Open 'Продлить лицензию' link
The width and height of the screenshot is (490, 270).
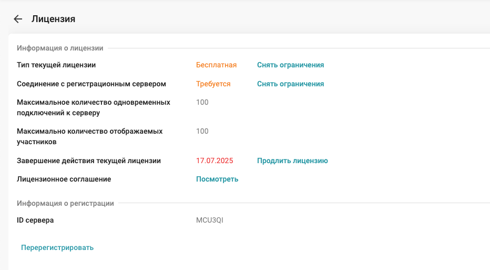coord(292,161)
